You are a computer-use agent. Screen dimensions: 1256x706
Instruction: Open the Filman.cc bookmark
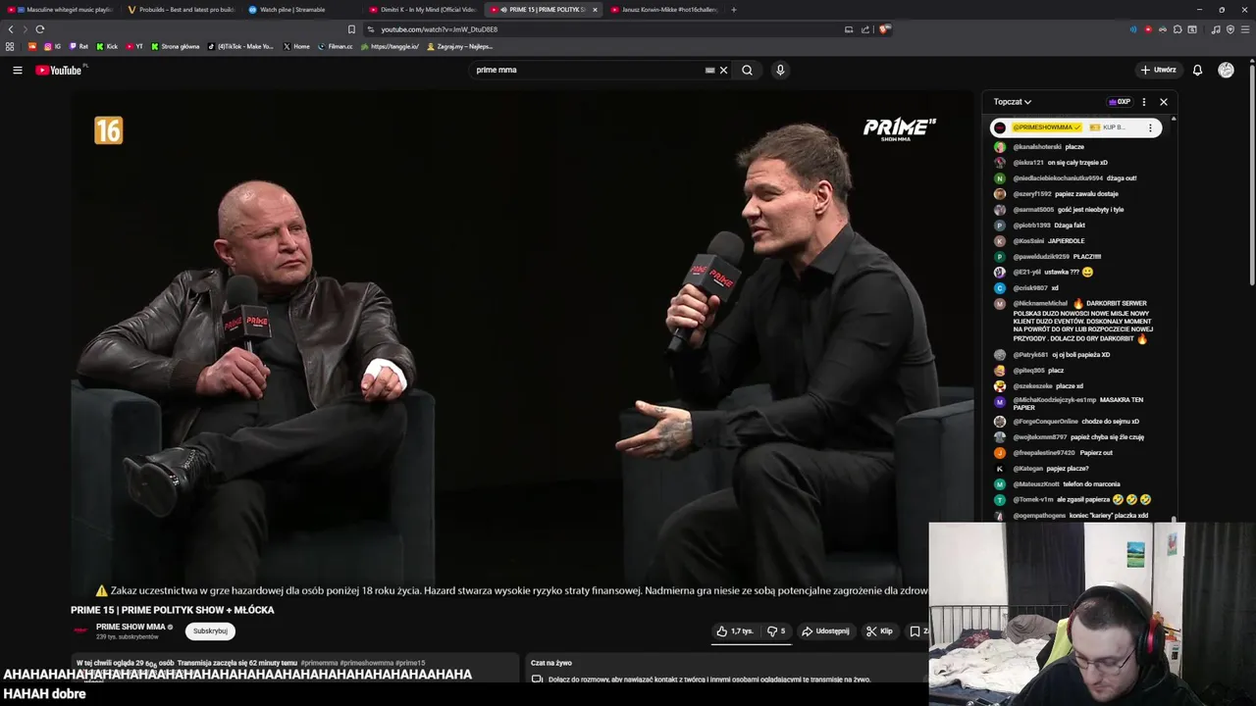point(336,46)
